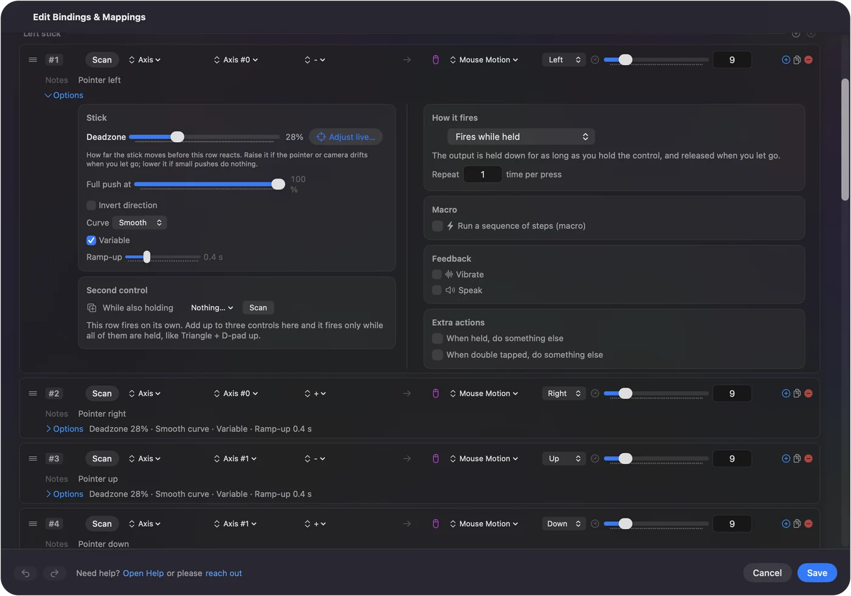Turn on Speak feedback
851x596 pixels.
(436, 290)
